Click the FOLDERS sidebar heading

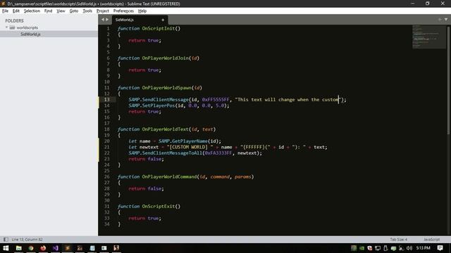[x=14, y=20]
